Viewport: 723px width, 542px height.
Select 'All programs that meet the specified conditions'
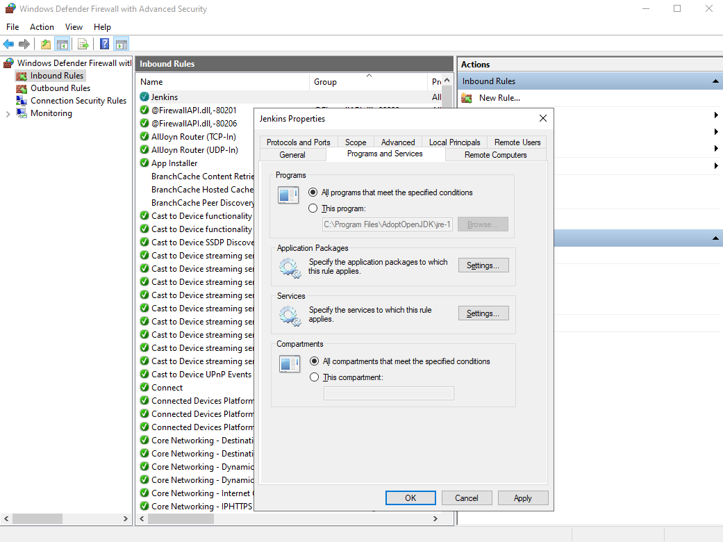pyautogui.click(x=313, y=192)
